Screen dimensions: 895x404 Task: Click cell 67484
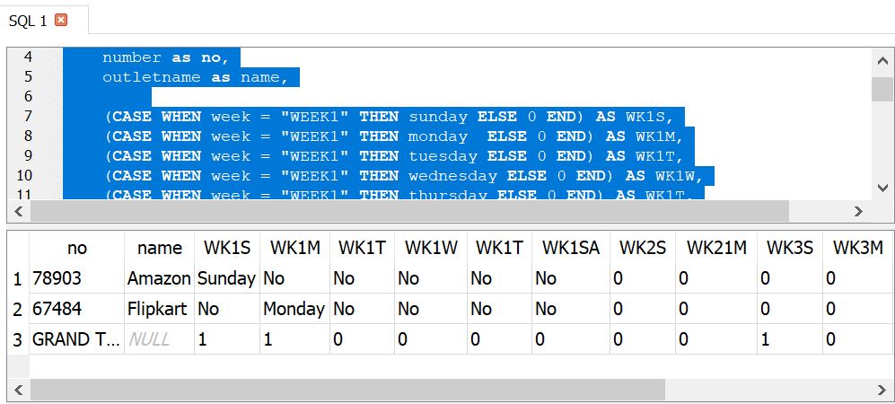click(x=77, y=309)
